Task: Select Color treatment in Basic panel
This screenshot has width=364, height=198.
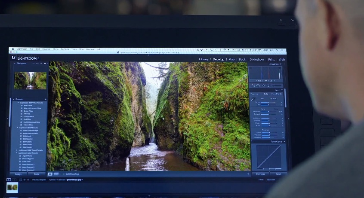Action: (266, 94)
